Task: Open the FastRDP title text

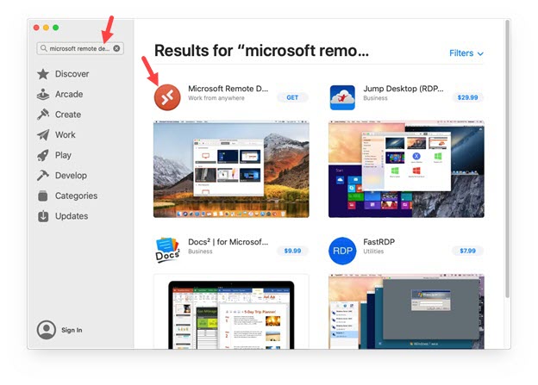Action: [x=378, y=242]
